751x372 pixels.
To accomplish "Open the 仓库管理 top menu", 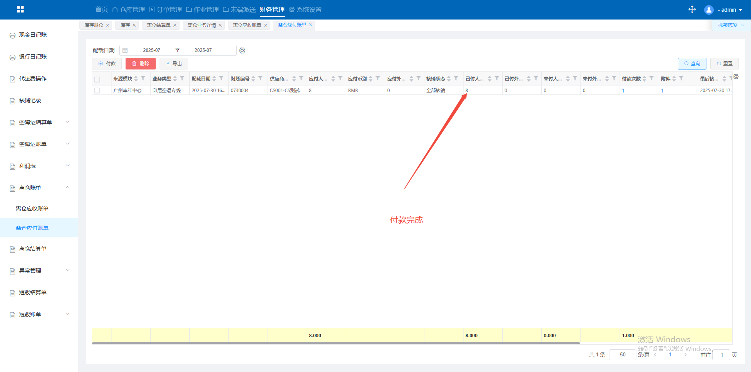I will pyautogui.click(x=129, y=10).
